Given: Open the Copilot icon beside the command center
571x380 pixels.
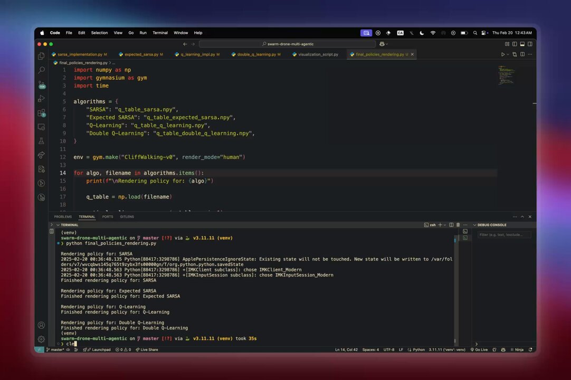Looking at the screenshot, I should coord(382,44).
